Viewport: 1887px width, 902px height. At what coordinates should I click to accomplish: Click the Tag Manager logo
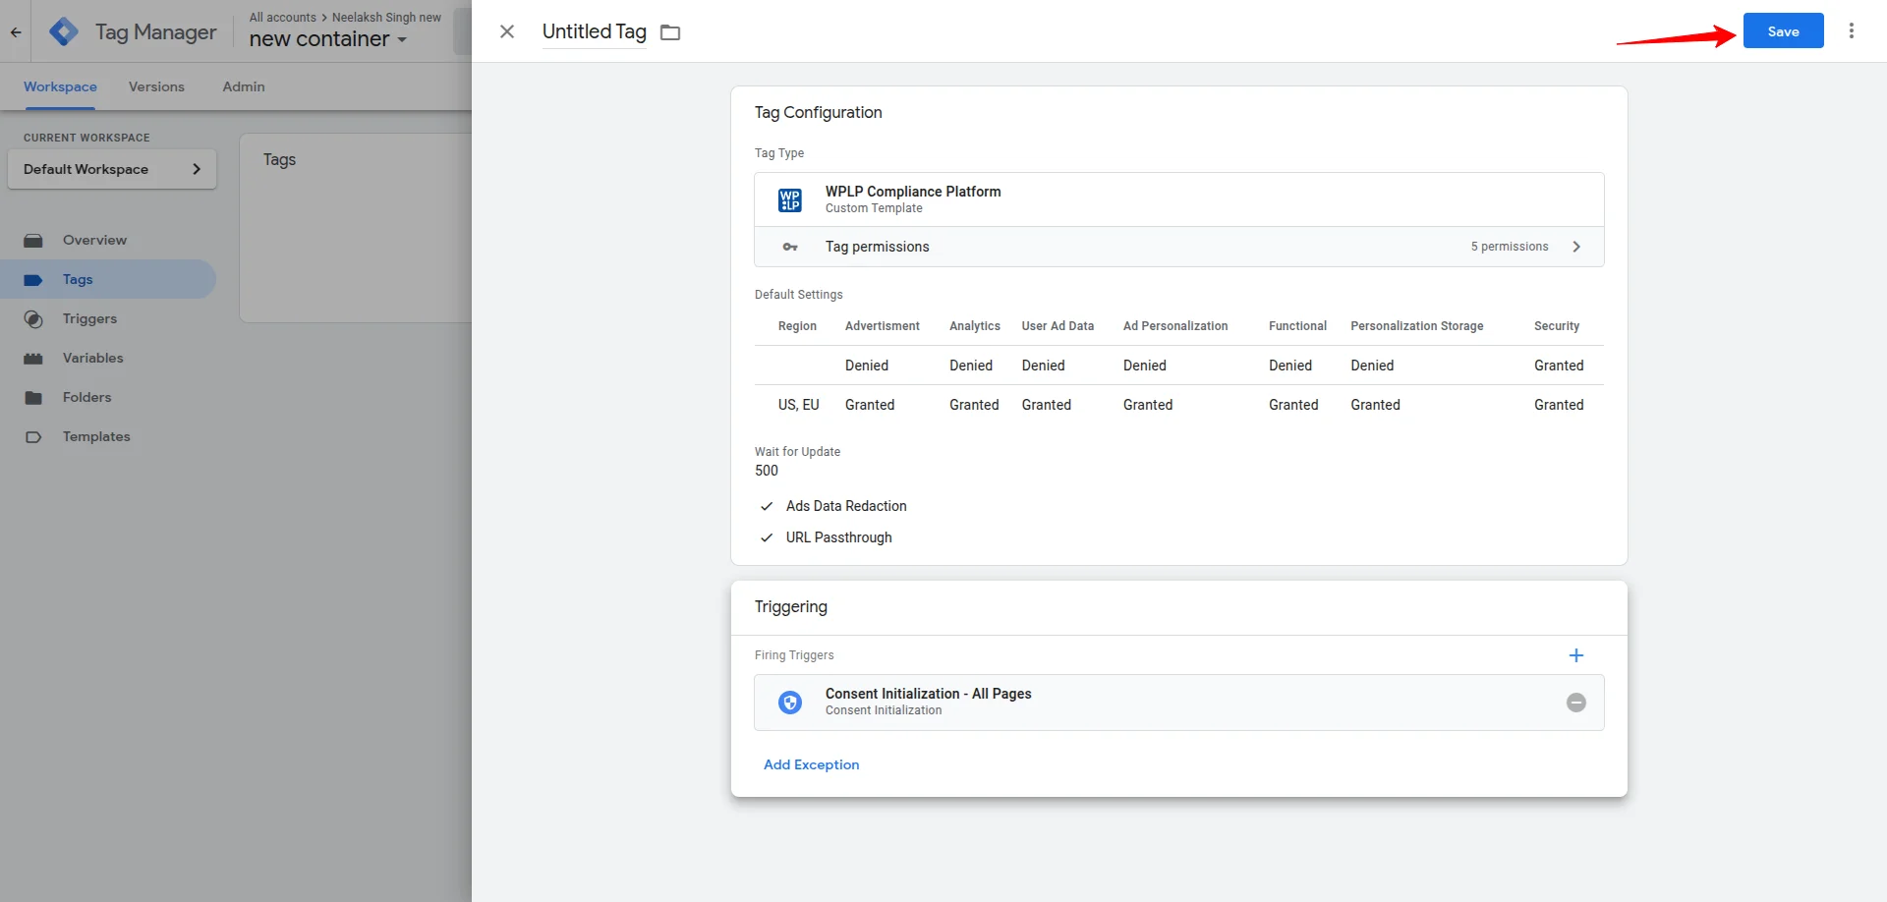coord(63,30)
